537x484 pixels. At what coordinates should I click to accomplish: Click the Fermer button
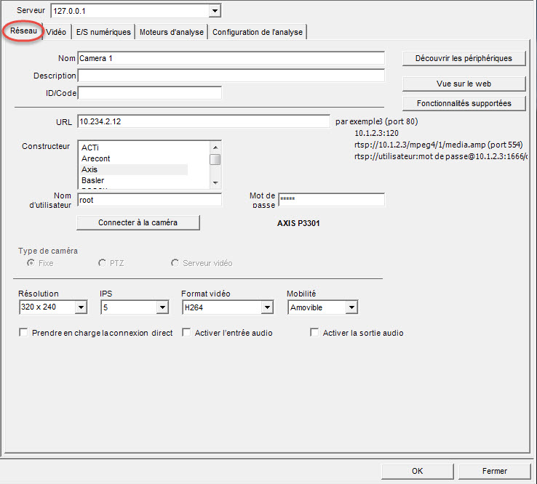click(x=495, y=472)
